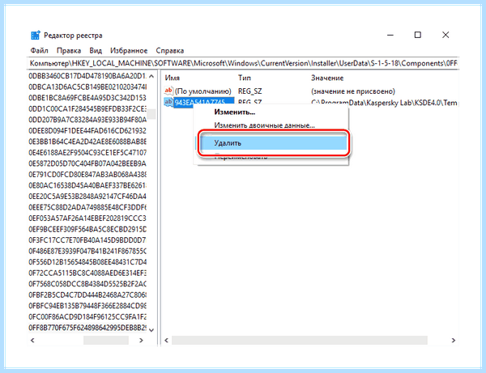Click the tree pane scroll up arrow
This screenshot has width=486, height=373.
(x=151, y=76)
